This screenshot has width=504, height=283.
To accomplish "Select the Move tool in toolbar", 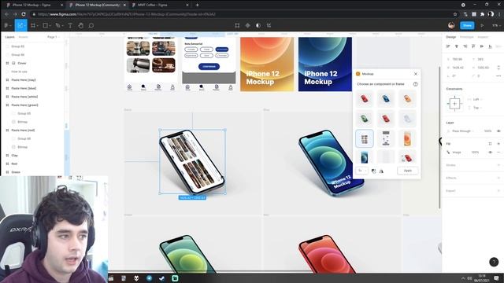I will pyautogui.click(x=20, y=25).
